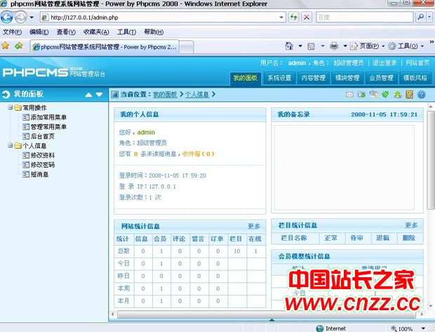Image resolution: width=435 pixels, height=332 pixels.
Task: Open the zoom level 100% dropdown
Action: click(x=423, y=328)
